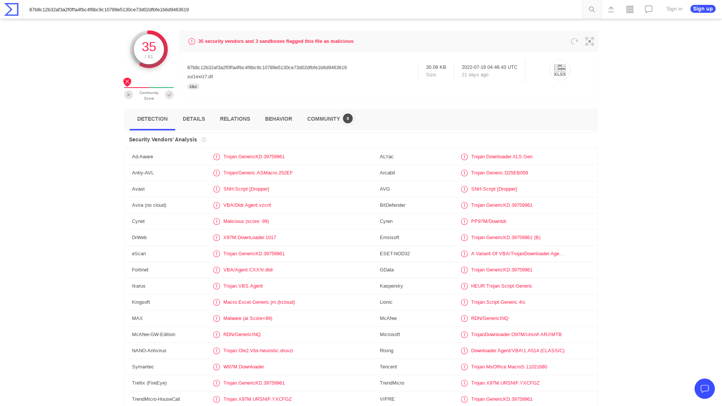Switch to the BEHAVIOR tab
Image resolution: width=722 pixels, height=406 pixels.
278,119
